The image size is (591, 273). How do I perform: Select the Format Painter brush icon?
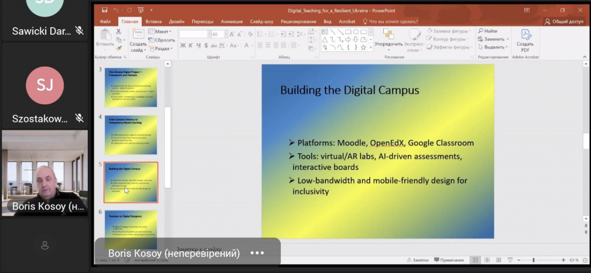click(x=119, y=48)
